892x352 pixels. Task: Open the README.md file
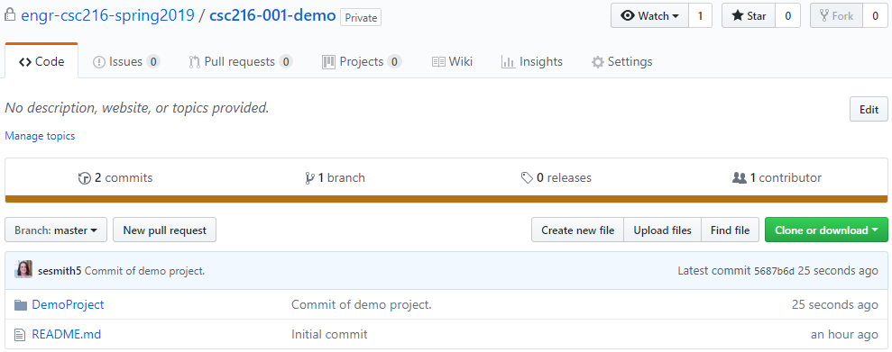coord(66,334)
